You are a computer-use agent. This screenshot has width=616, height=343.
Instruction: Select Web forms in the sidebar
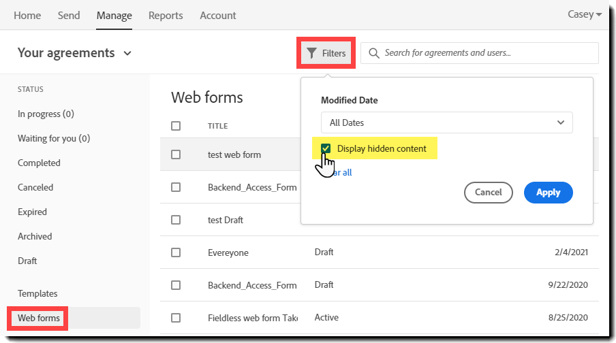[39, 318]
